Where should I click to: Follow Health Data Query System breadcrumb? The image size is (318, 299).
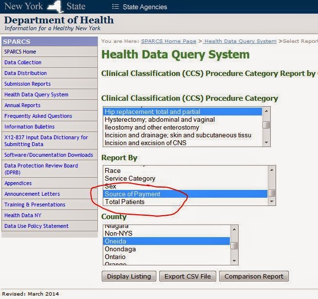click(x=240, y=41)
